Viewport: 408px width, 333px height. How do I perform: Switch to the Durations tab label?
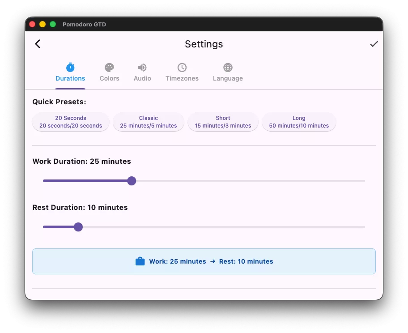click(70, 78)
